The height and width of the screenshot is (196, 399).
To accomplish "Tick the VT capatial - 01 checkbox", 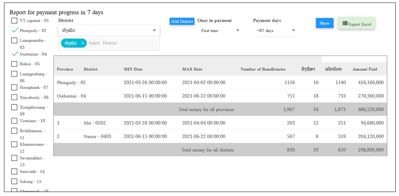I will [14, 21].
